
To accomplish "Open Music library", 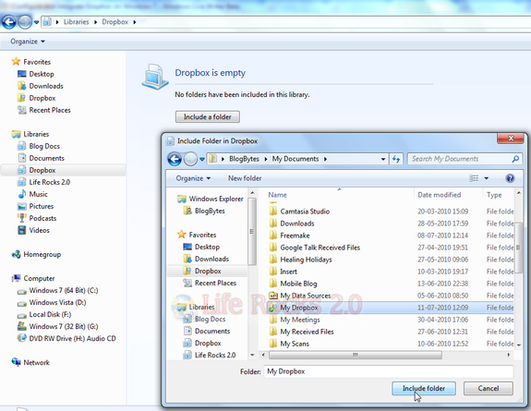I will click(x=38, y=194).
